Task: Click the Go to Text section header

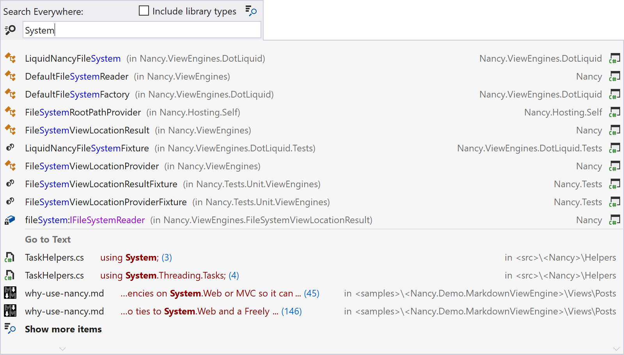Action: tap(48, 240)
